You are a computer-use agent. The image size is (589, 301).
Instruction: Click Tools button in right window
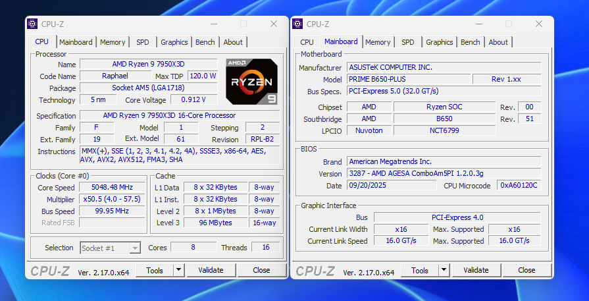420,270
